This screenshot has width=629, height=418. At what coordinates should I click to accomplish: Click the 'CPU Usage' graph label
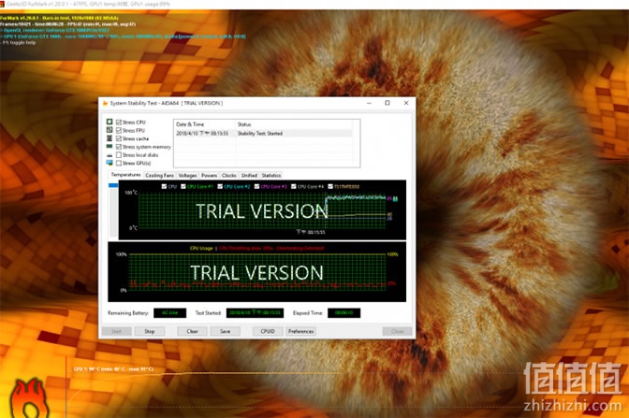tap(201, 248)
